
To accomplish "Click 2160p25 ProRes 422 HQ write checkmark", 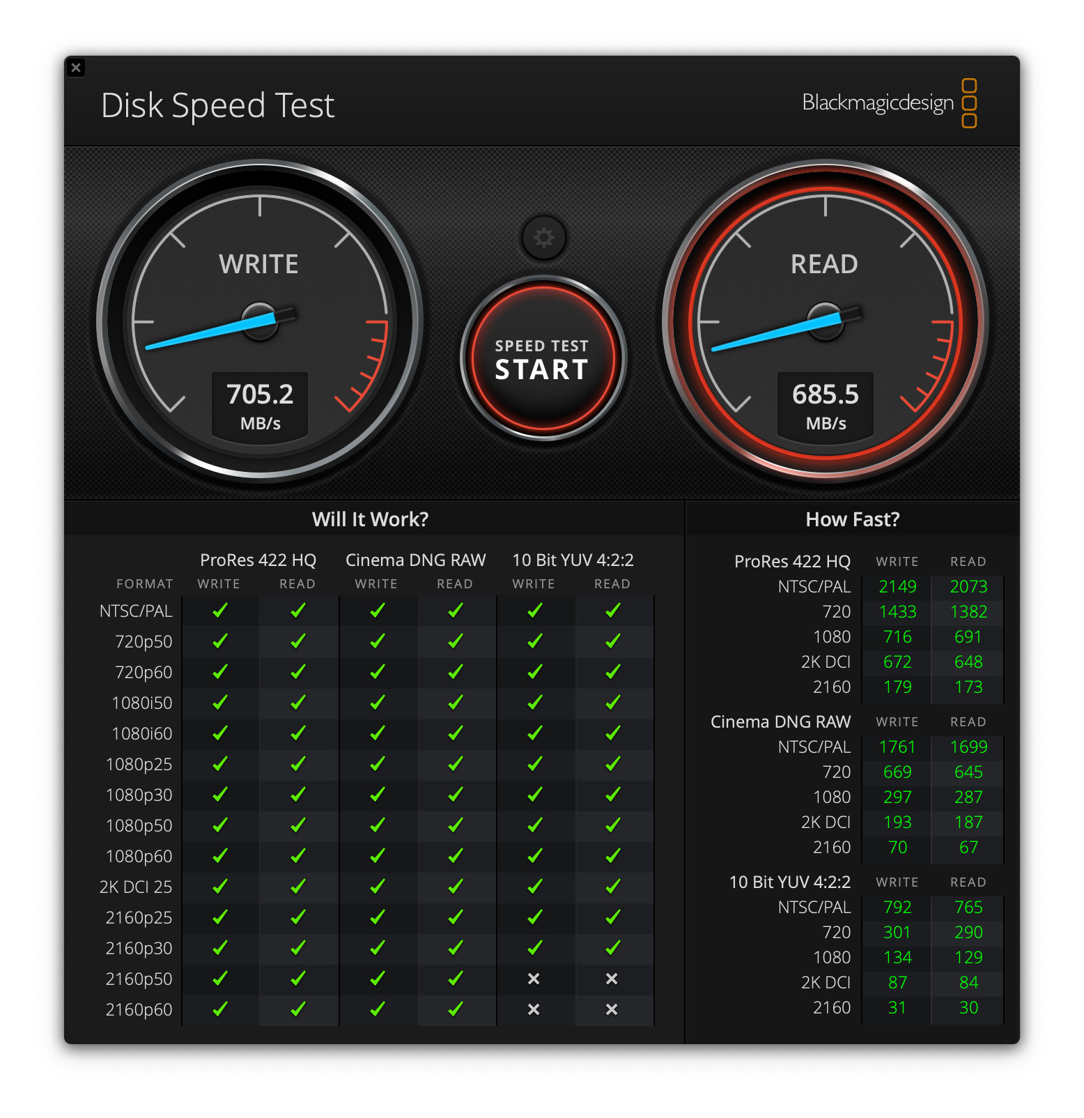I will (x=220, y=917).
